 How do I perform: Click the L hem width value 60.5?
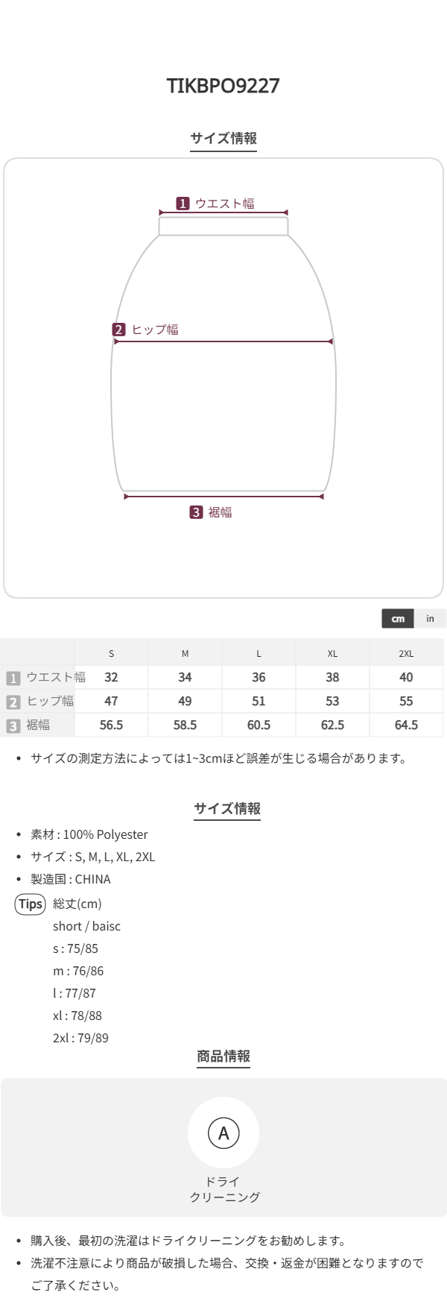(x=259, y=725)
